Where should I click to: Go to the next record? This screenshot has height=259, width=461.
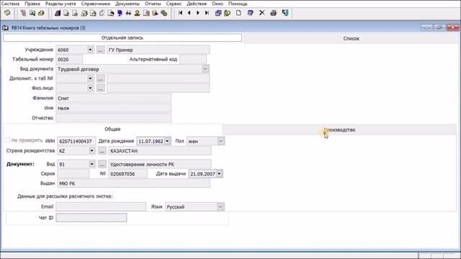pyautogui.click(x=198, y=13)
